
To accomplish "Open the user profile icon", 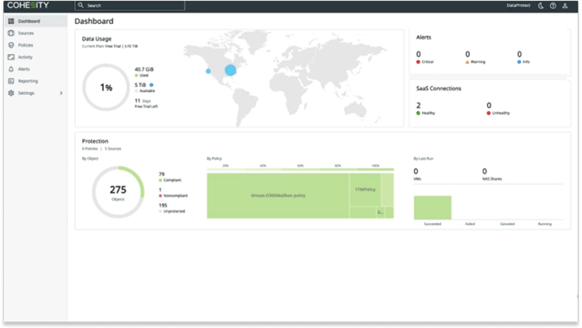I will (565, 5).
